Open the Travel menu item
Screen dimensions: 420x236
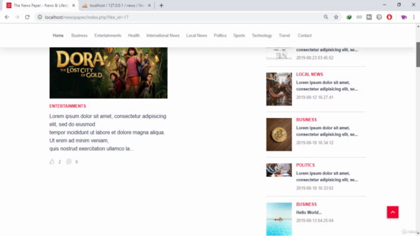click(x=284, y=35)
